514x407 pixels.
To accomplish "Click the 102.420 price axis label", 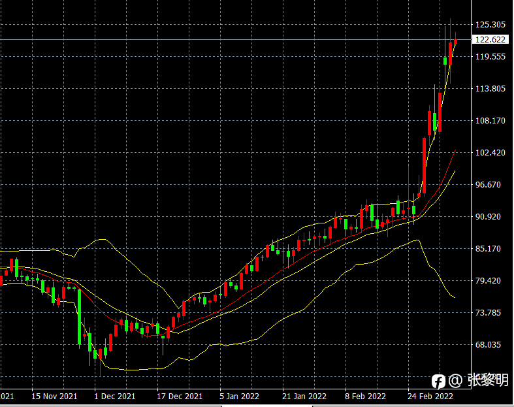I will 490,153.
